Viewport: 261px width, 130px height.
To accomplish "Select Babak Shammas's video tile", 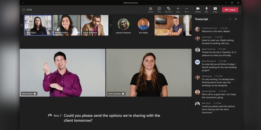I will point(95,25).
